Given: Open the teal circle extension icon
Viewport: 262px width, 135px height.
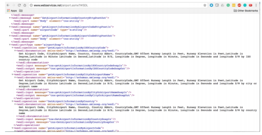Looking at the screenshot, I should point(245,5).
